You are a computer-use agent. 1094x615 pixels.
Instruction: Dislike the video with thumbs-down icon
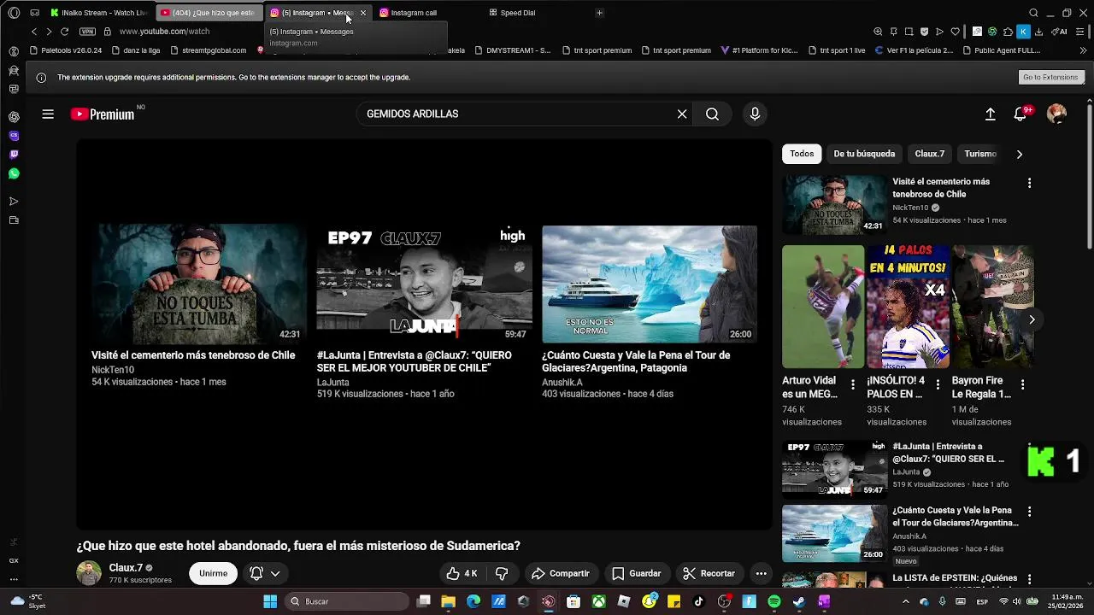(x=502, y=573)
